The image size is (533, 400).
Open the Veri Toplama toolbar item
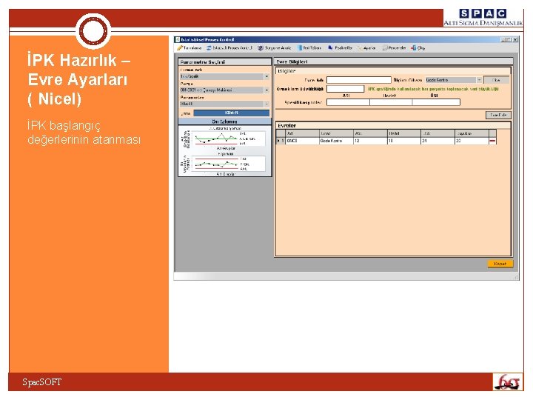(x=309, y=48)
